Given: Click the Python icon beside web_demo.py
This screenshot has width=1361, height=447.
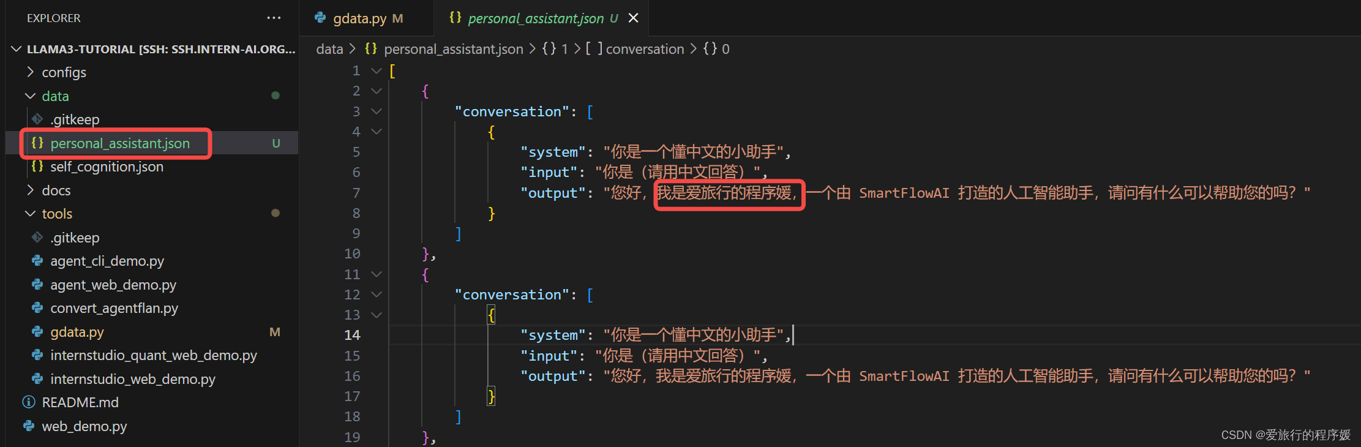Looking at the screenshot, I should pyautogui.click(x=29, y=426).
